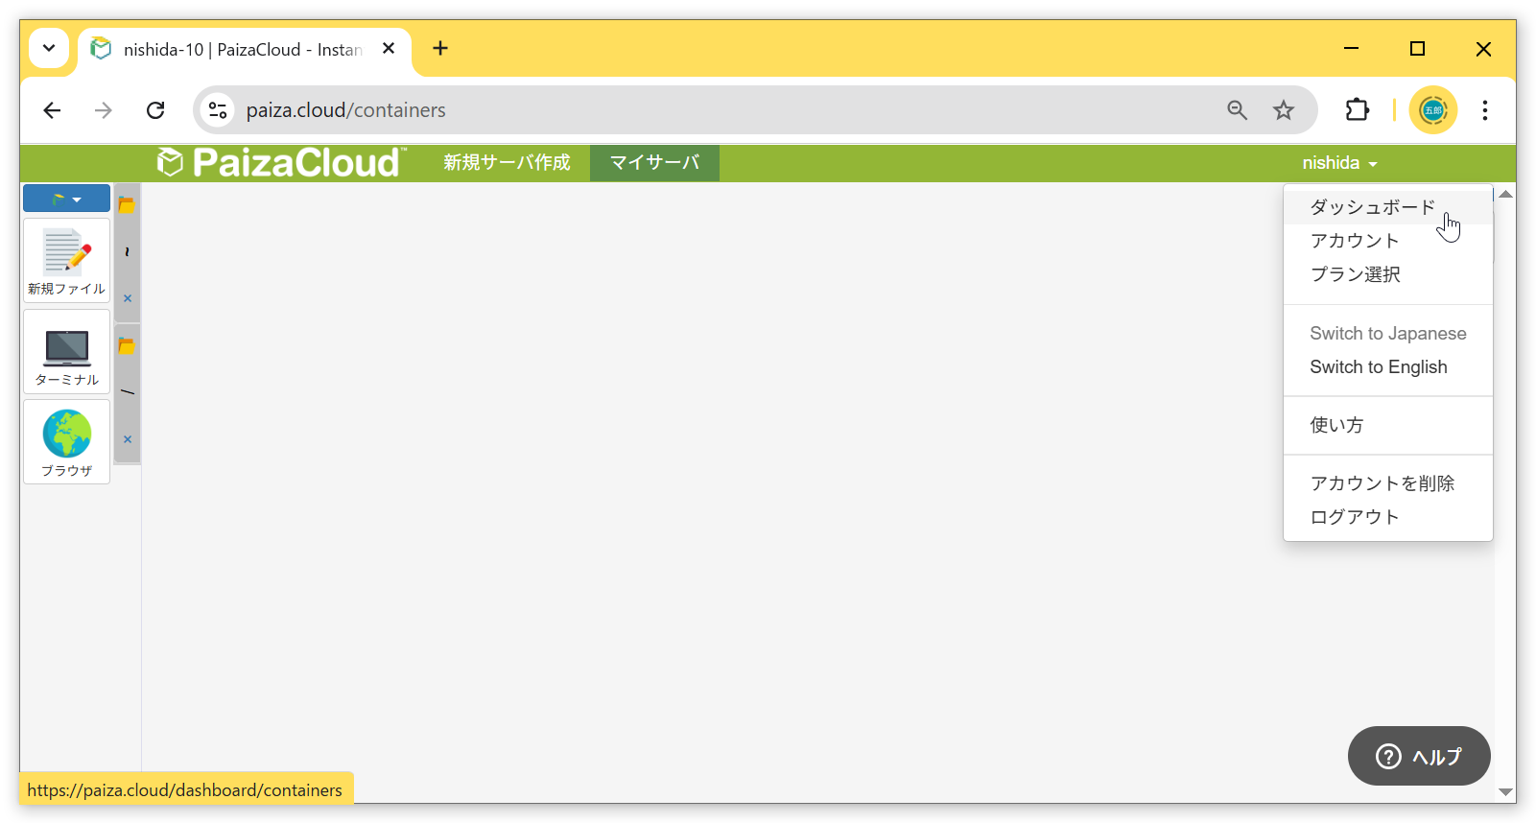The width and height of the screenshot is (1536, 823).
Task: Open the ~ home folder tab
Action: pyautogui.click(x=127, y=251)
